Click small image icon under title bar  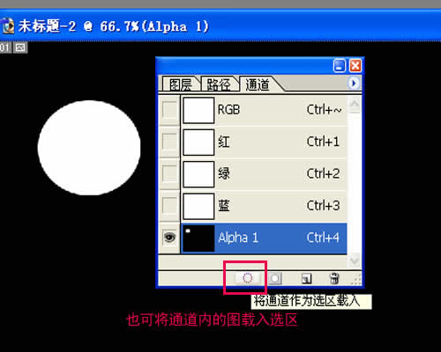click(20, 48)
